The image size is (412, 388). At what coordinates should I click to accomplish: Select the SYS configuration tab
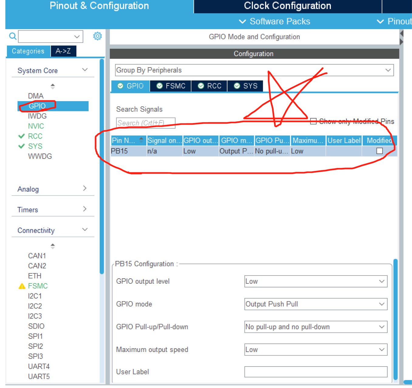tap(245, 86)
